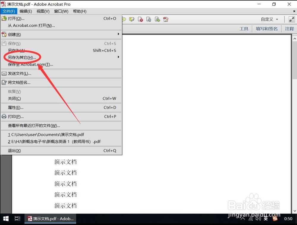Open the 编辑(E) menu
The image size is (297, 225).
[26, 11]
